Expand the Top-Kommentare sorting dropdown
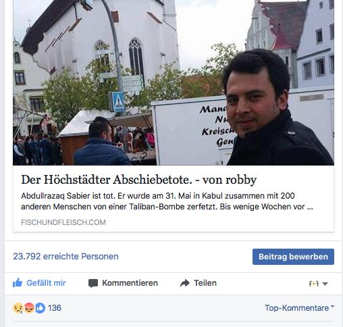Image resolution: width=343 pixels, height=327 pixels. click(300, 307)
